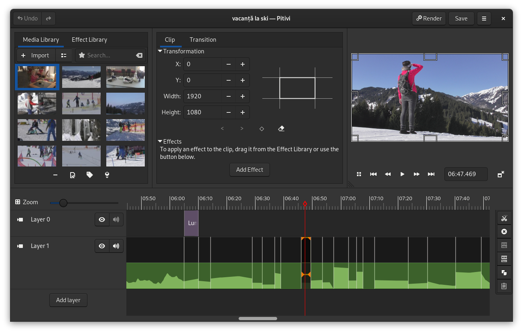Collapse the Transformation section
Screen dimensions: 523x333
point(160,51)
